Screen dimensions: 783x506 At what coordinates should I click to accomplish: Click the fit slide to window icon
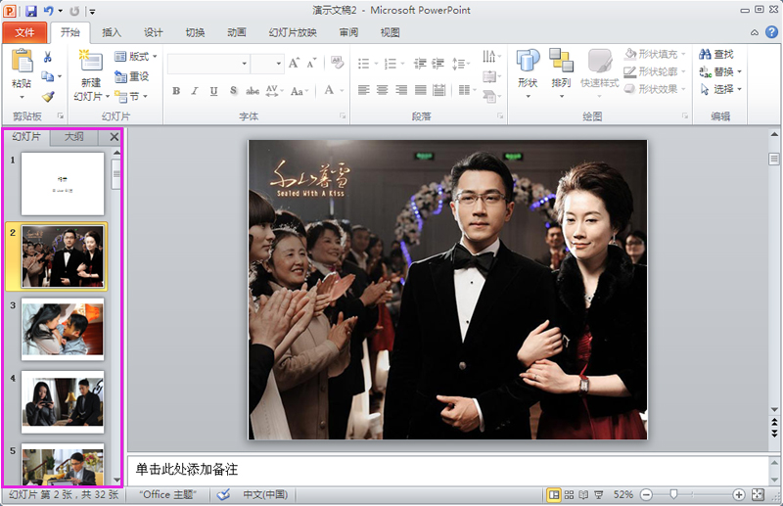(x=758, y=495)
